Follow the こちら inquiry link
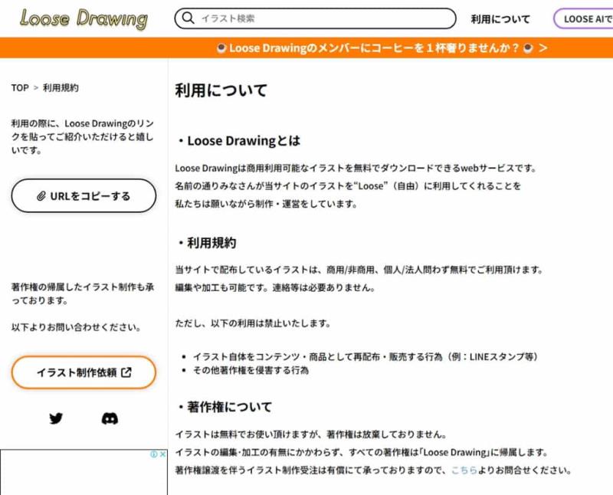Viewport: 613px width, 495px height. (464, 470)
